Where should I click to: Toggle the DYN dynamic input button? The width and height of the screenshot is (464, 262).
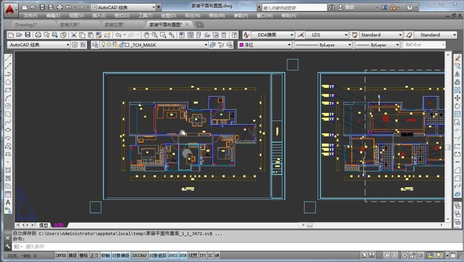[183, 256]
